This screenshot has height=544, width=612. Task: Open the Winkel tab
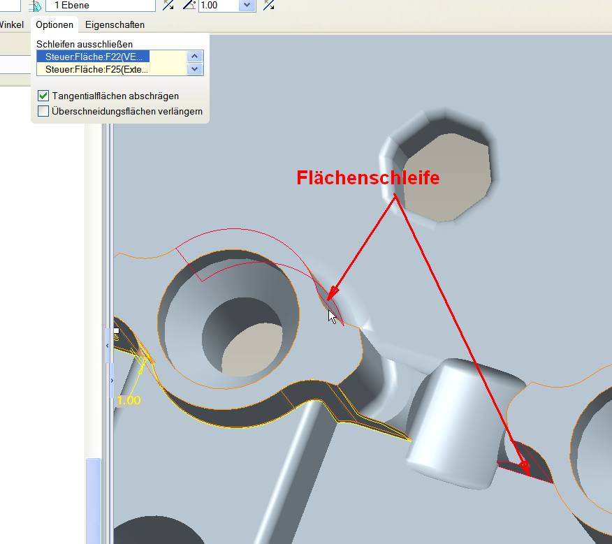(x=12, y=24)
